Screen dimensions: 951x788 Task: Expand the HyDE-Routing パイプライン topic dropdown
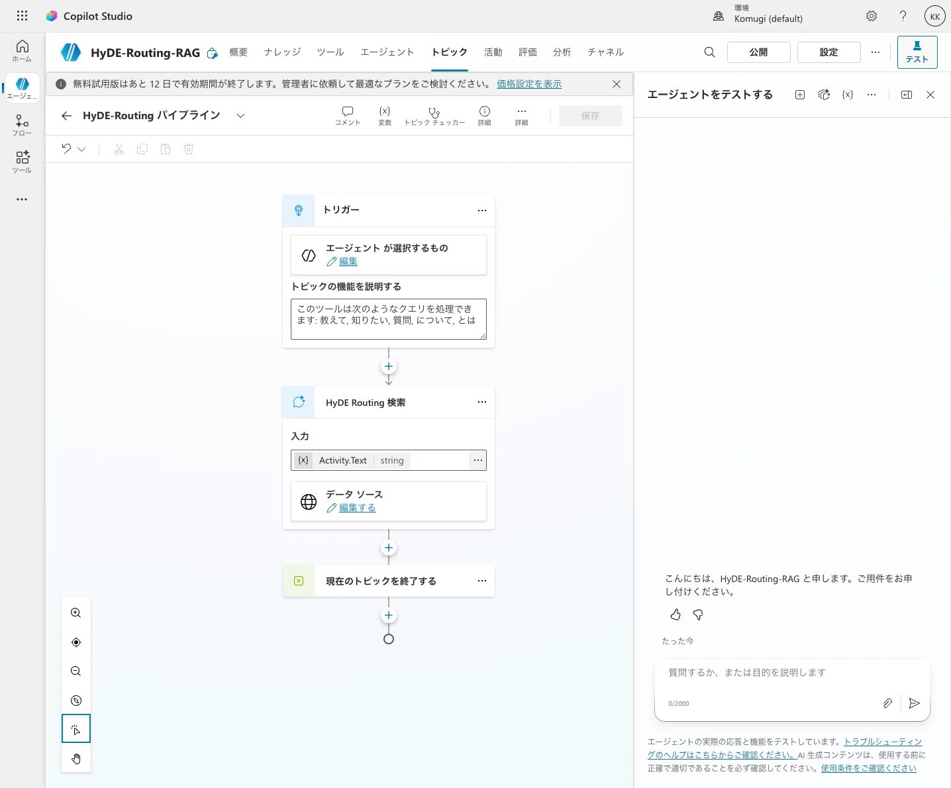tap(240, 116)
